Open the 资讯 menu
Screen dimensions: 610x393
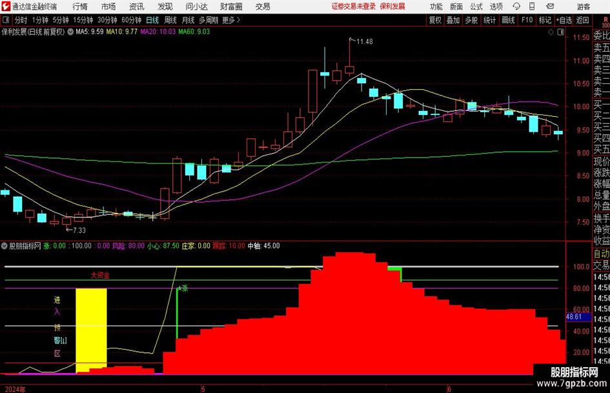click(x=137, y=6)
